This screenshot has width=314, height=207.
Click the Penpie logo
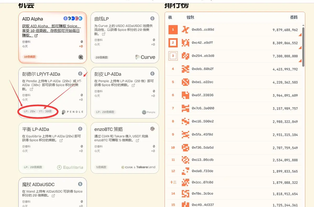[148, 112]
